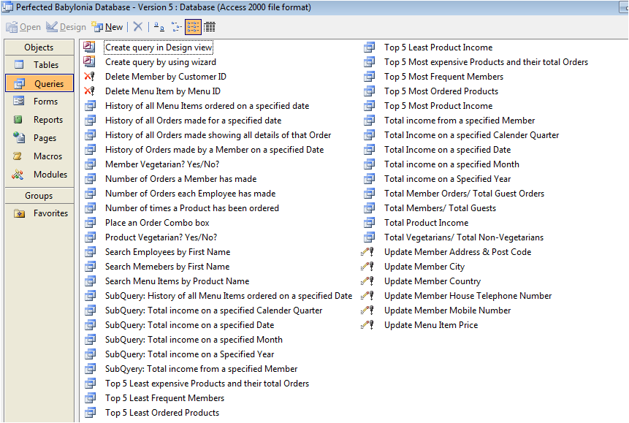The width and height of the screenshot is (629, 423).
Task: Select 'Top 5 Most expensive Products and their total Orders'
Action: click(x=486, y=62)
